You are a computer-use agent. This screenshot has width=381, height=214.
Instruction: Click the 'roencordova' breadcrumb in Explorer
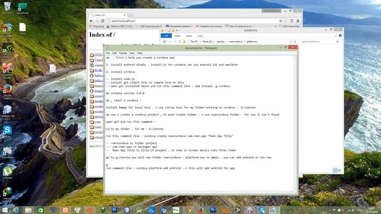[236, 42]
